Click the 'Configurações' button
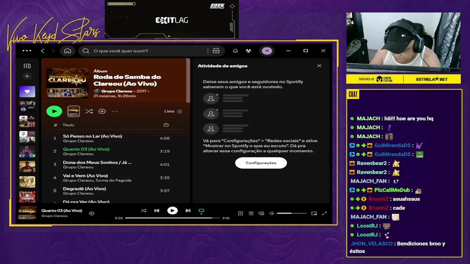This screenshot has width=470, height=264. [x=261, y=163]
